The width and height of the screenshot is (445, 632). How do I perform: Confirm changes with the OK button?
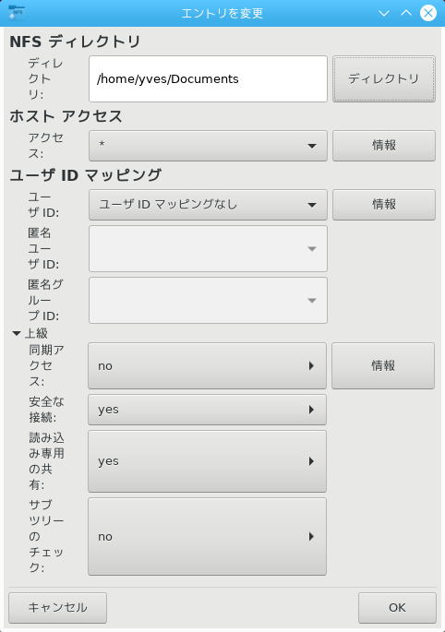397,608
